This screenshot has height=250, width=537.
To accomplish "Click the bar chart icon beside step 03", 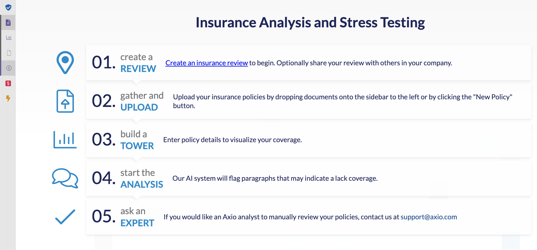I will 65,140.
